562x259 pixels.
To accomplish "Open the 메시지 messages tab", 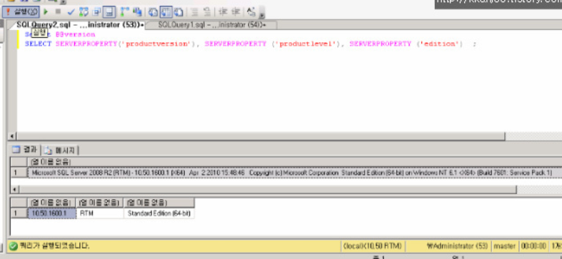I will coord(60,150).
